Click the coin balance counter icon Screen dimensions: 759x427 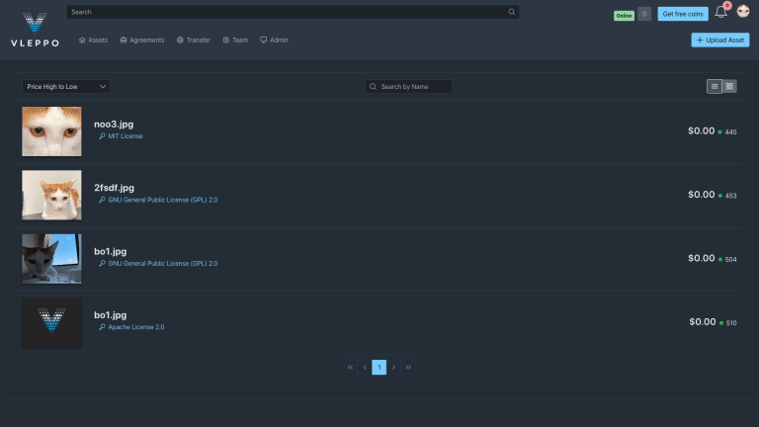pos(644,14)
